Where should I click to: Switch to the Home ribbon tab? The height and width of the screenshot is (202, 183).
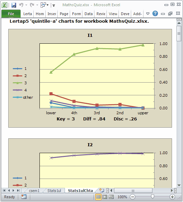click(40, 14)
